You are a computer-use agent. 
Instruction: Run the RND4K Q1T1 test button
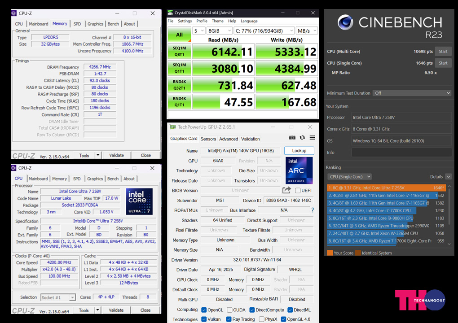click(179, 102)
